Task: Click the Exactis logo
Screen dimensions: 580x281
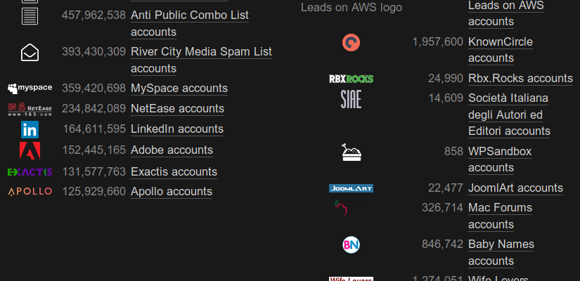Action: [30, 172]
